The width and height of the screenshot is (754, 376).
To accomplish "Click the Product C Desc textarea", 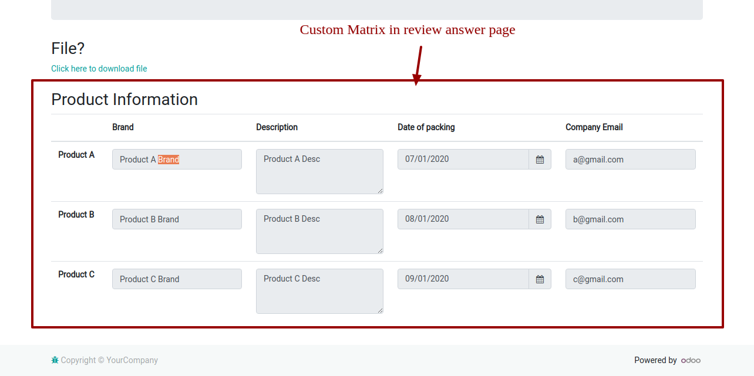I will point(319,291).
